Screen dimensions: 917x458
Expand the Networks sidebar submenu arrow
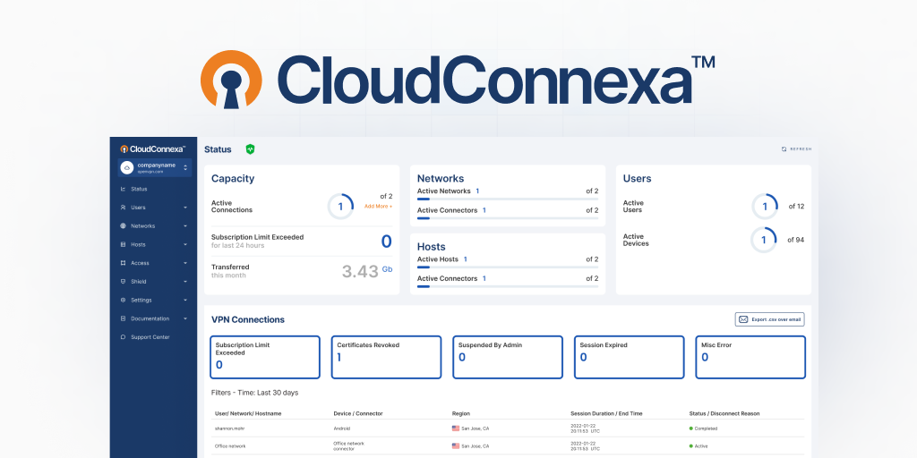click(185, 226)
